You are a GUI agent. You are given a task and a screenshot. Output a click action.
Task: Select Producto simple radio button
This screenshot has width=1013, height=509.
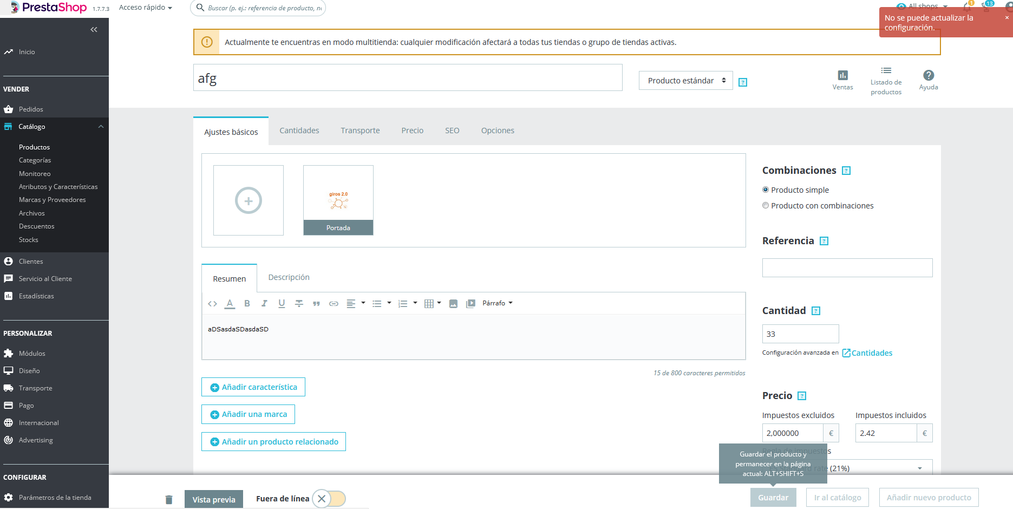click(x=766, y=190)
